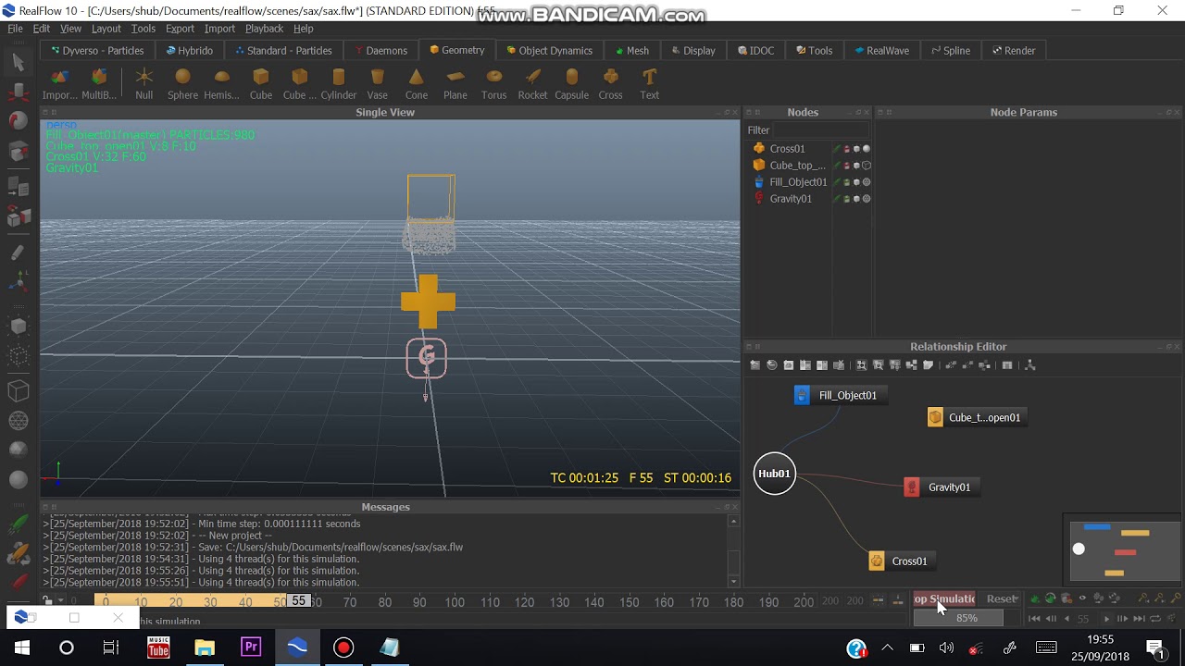Viewport: 1185px width, 666px height.
Task: Toggle display mode of Fill_Object01 node
Action: 867,182
